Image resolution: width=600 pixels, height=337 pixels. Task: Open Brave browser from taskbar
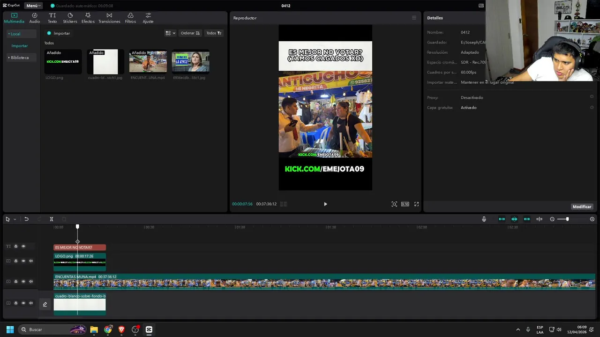coord(121,330)
